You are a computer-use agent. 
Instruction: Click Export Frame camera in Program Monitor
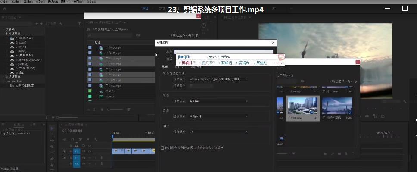tap(367, 116)
